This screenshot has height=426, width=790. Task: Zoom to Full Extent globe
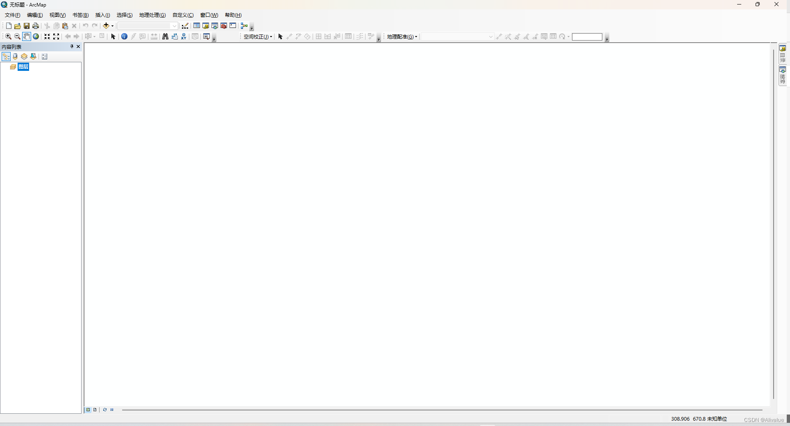36,36
